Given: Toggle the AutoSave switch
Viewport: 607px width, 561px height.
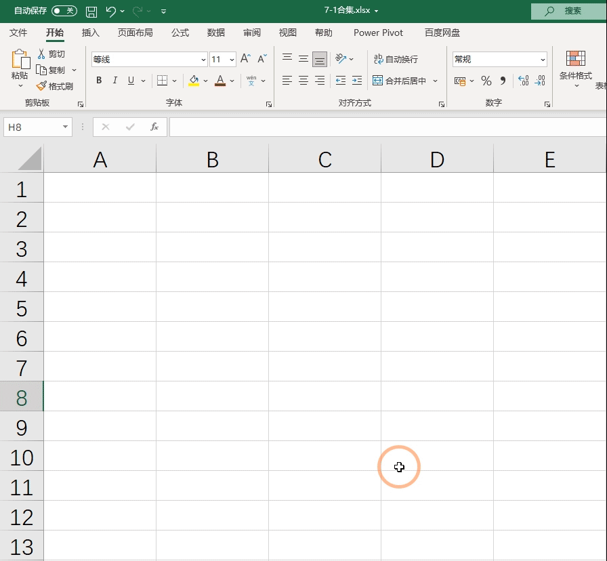Looking at the screenshot, I should click(64, 11).
